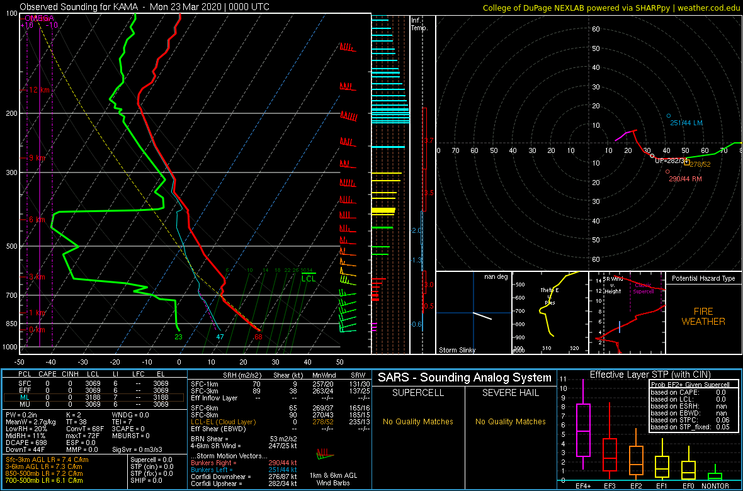The height and width of the screenshot is (491, 743).
Task: Click the magenta EF4+ box plot
Action: pyautogui.click(x=583, y=430)
